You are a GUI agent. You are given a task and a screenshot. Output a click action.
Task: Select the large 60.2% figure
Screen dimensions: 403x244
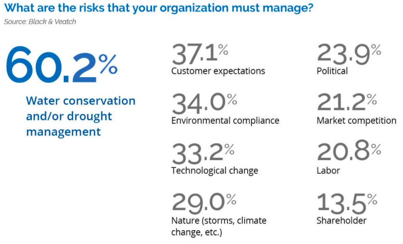click(62, 65)
